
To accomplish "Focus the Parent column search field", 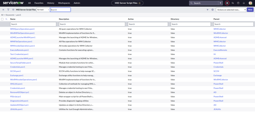I will (x=233, y=24).
